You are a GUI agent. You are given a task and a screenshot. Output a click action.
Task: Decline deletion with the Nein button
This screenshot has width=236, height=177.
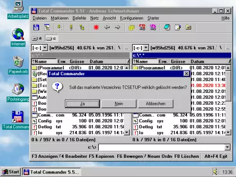119,104
